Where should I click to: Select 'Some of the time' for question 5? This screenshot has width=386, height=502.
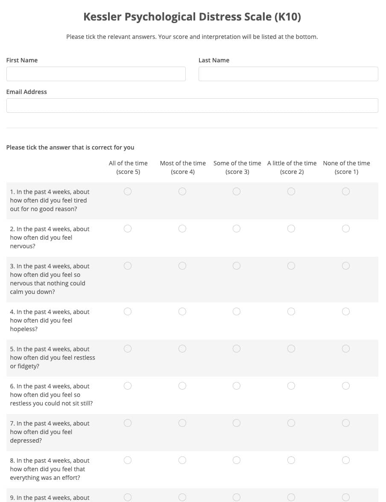point(237,349)
